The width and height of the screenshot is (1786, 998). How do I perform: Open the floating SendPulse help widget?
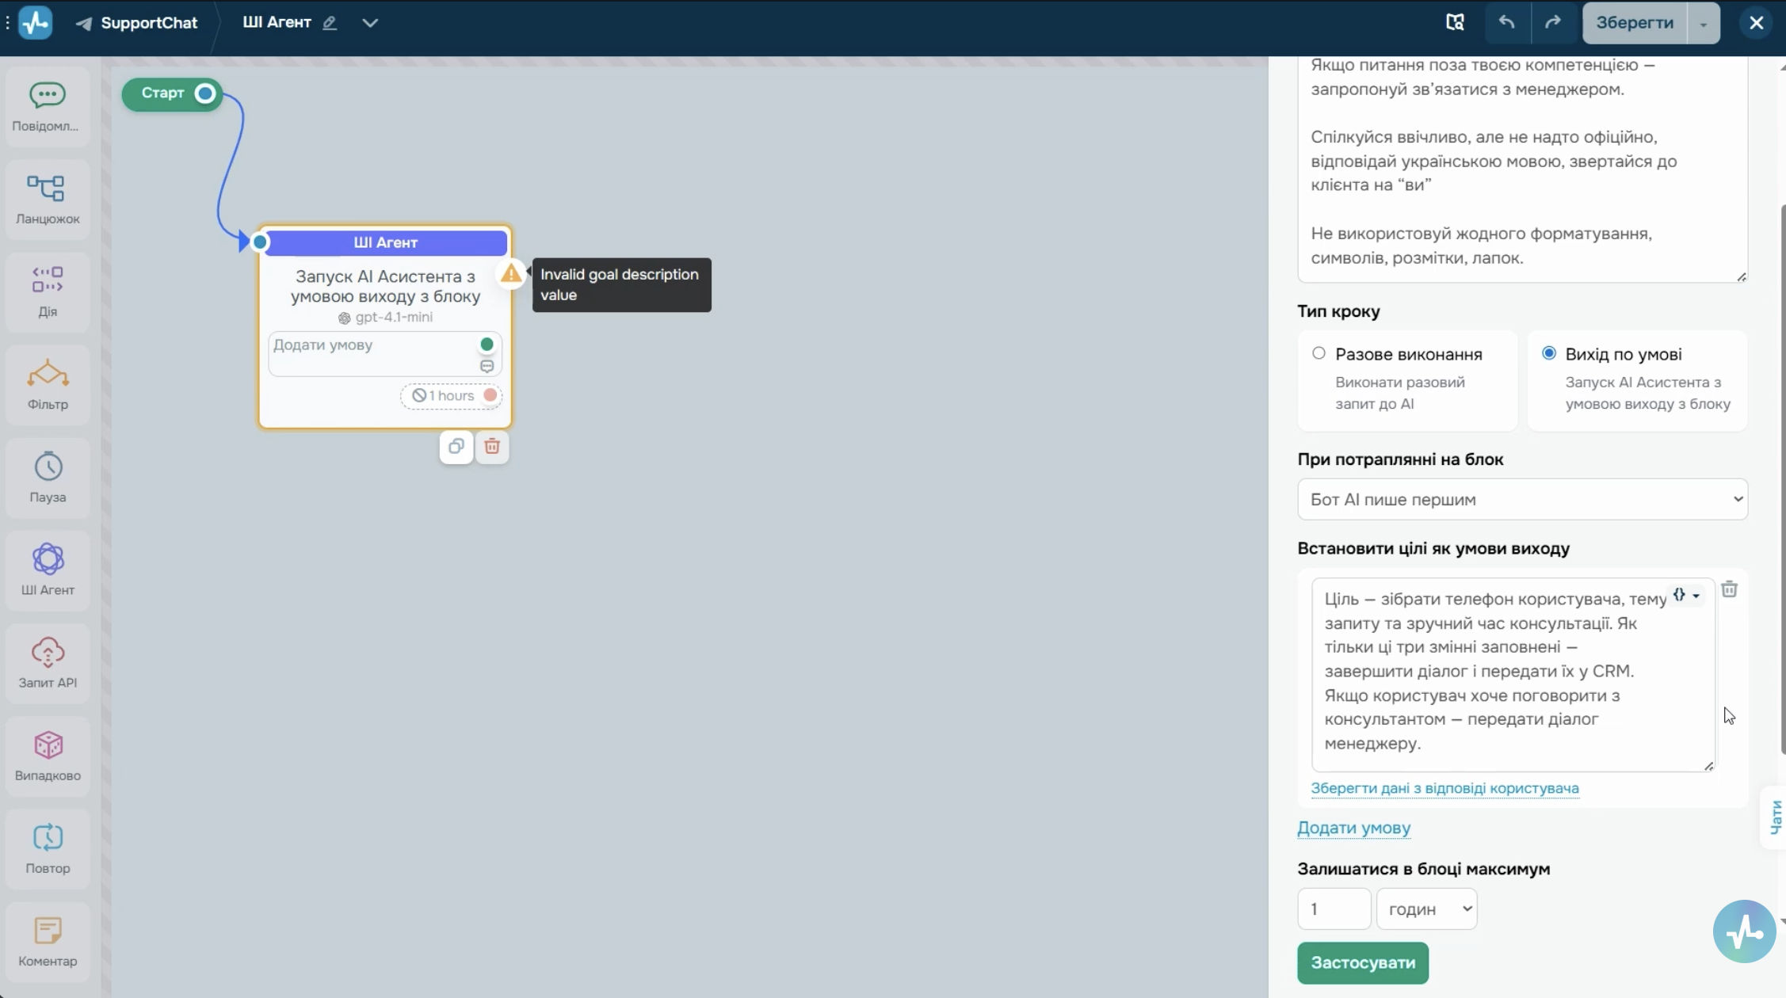(1744, 931)
